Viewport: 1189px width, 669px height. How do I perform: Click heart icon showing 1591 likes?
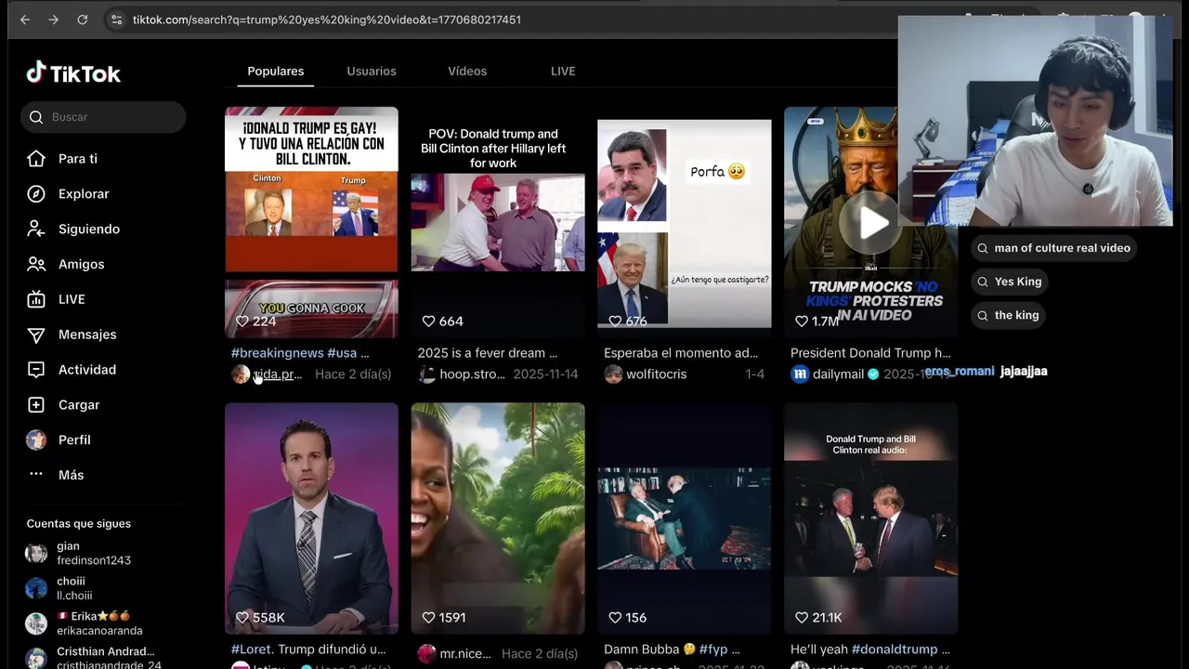(428, 618)
